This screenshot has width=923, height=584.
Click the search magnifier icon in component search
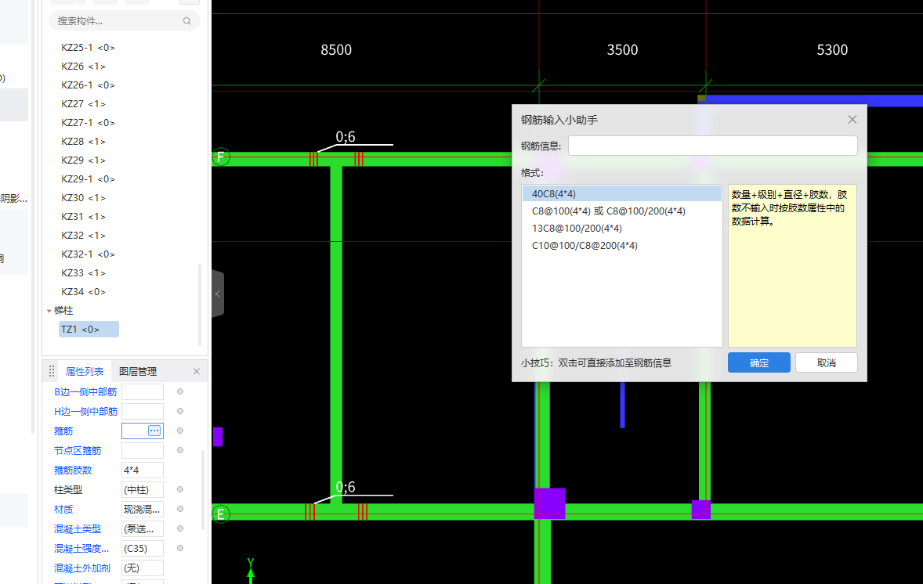[186, 20]
